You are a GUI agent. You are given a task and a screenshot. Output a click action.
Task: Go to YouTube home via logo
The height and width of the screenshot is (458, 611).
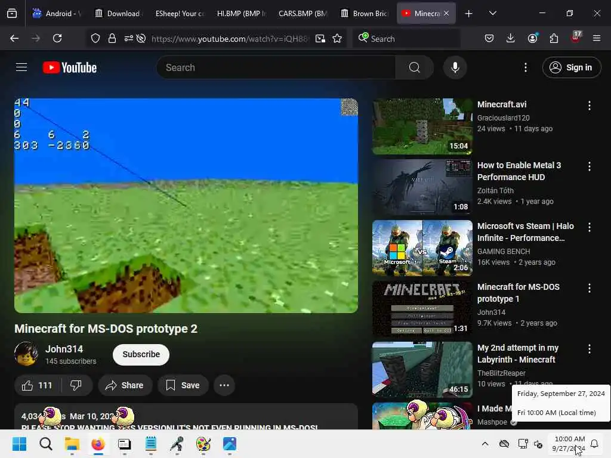pyautogui.click(x=70, y=67)
